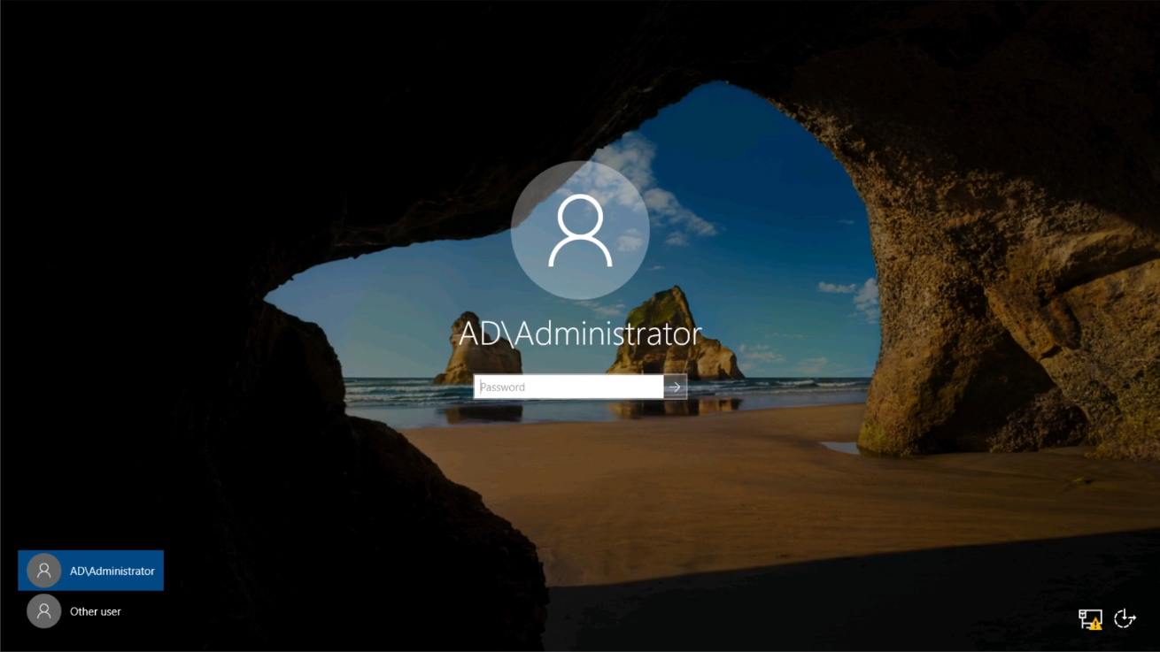Select the AD\Administrator account in the user list
This screenshot has height=652, width=1160.
pyautogui.click(x=90, y=571)
